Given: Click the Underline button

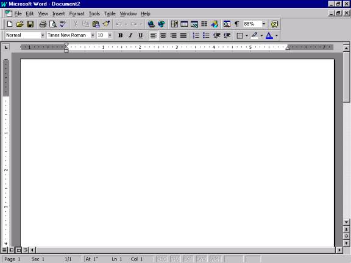Looking at the screenshot, I should pos(140,35).
